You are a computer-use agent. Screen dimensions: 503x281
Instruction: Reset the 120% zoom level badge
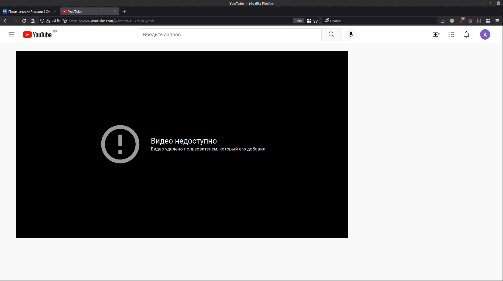pos(298,21)
